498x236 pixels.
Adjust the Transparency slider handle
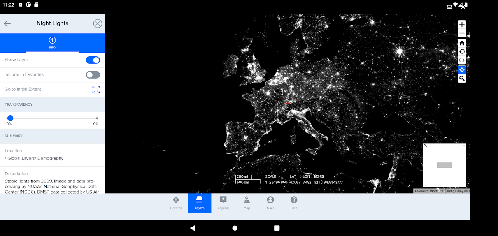pos(10,118)
